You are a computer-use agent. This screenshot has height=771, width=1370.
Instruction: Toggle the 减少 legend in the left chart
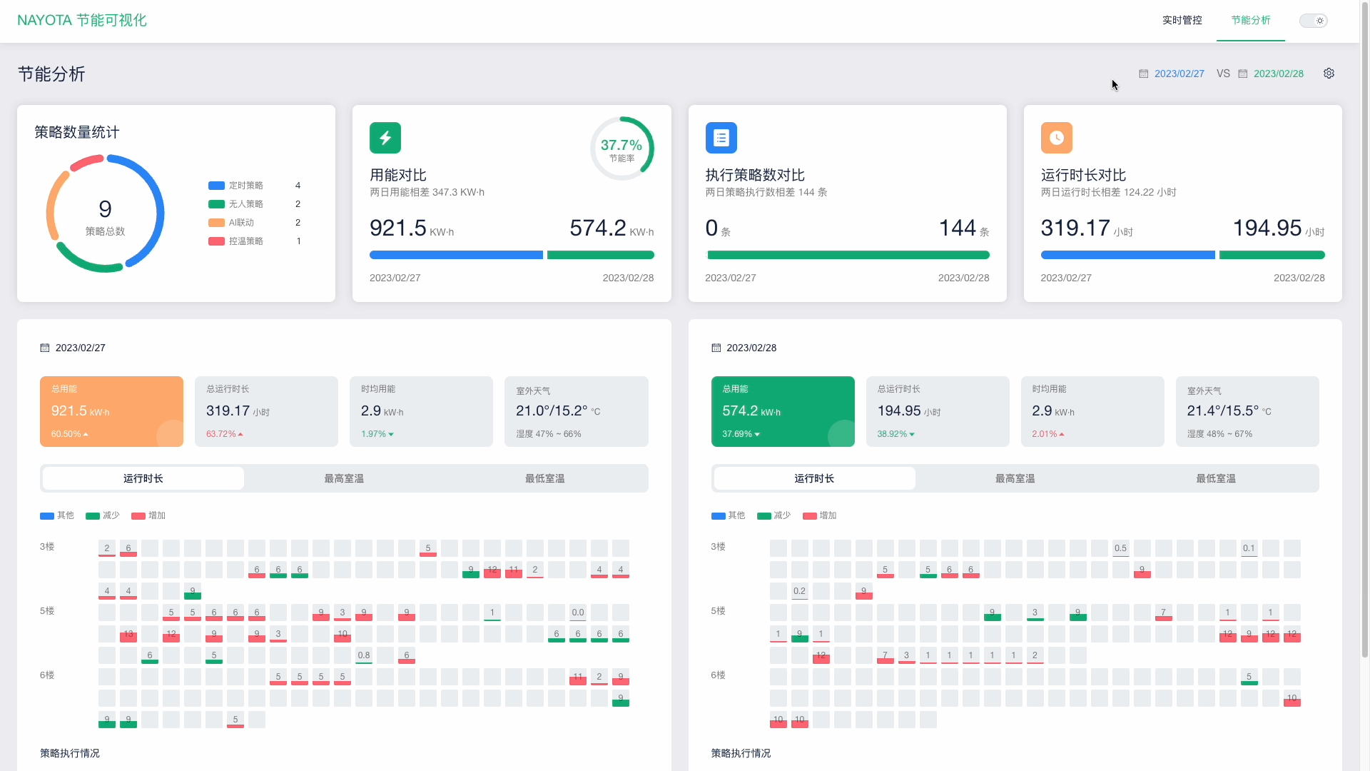101,515
